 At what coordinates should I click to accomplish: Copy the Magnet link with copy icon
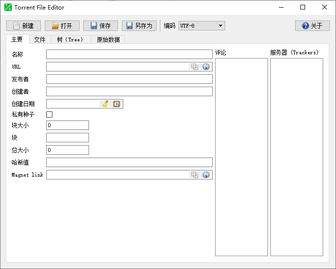195,175
